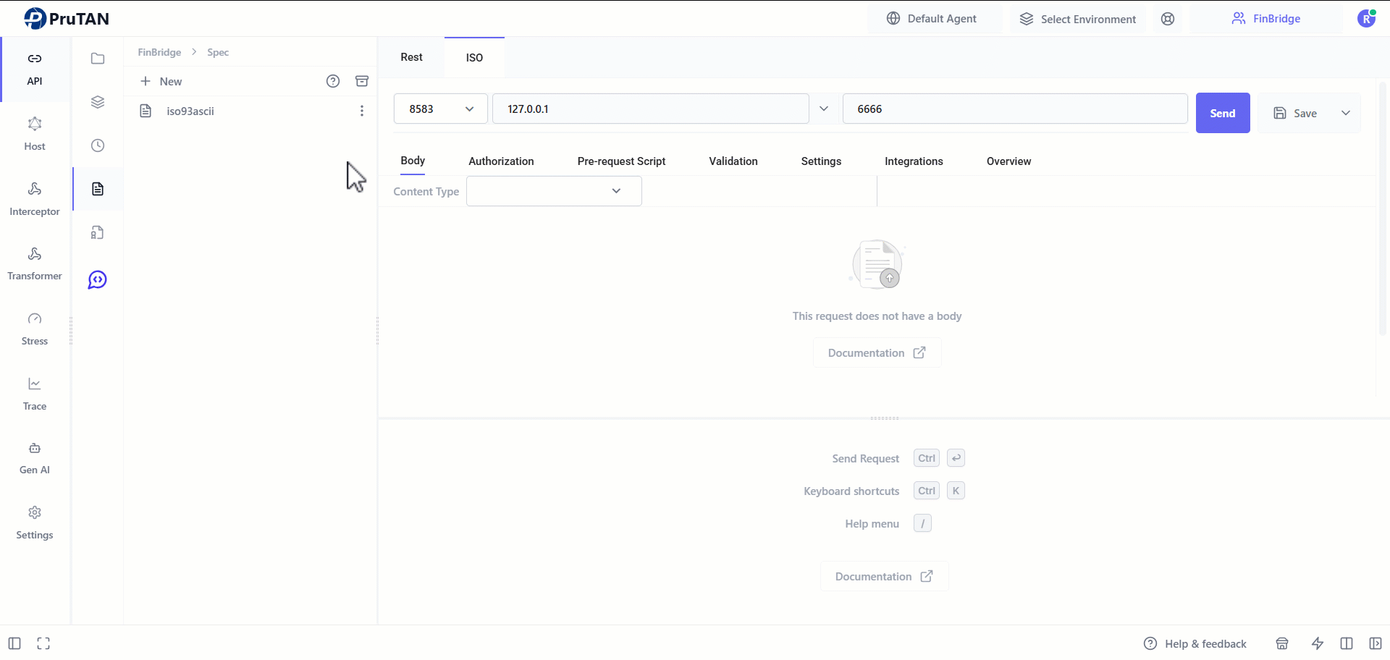Click the environments layers icon
Viewport: 1390px width, 660px height.
point(98,102)
